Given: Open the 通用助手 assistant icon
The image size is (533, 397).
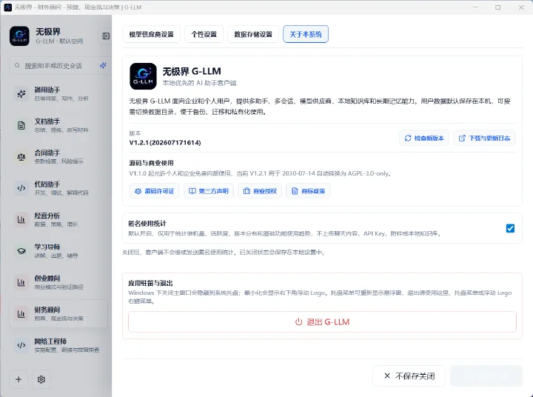Looking at the screenshot, I should [x=21, y=93].
